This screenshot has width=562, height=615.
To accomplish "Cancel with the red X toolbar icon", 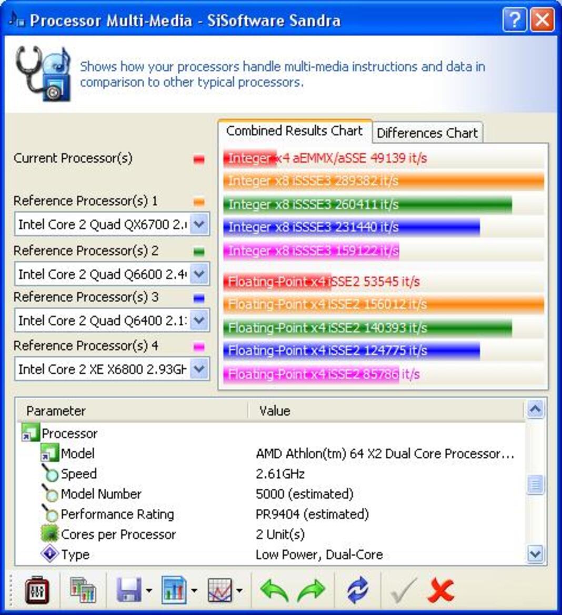I will tap(441, 589).
